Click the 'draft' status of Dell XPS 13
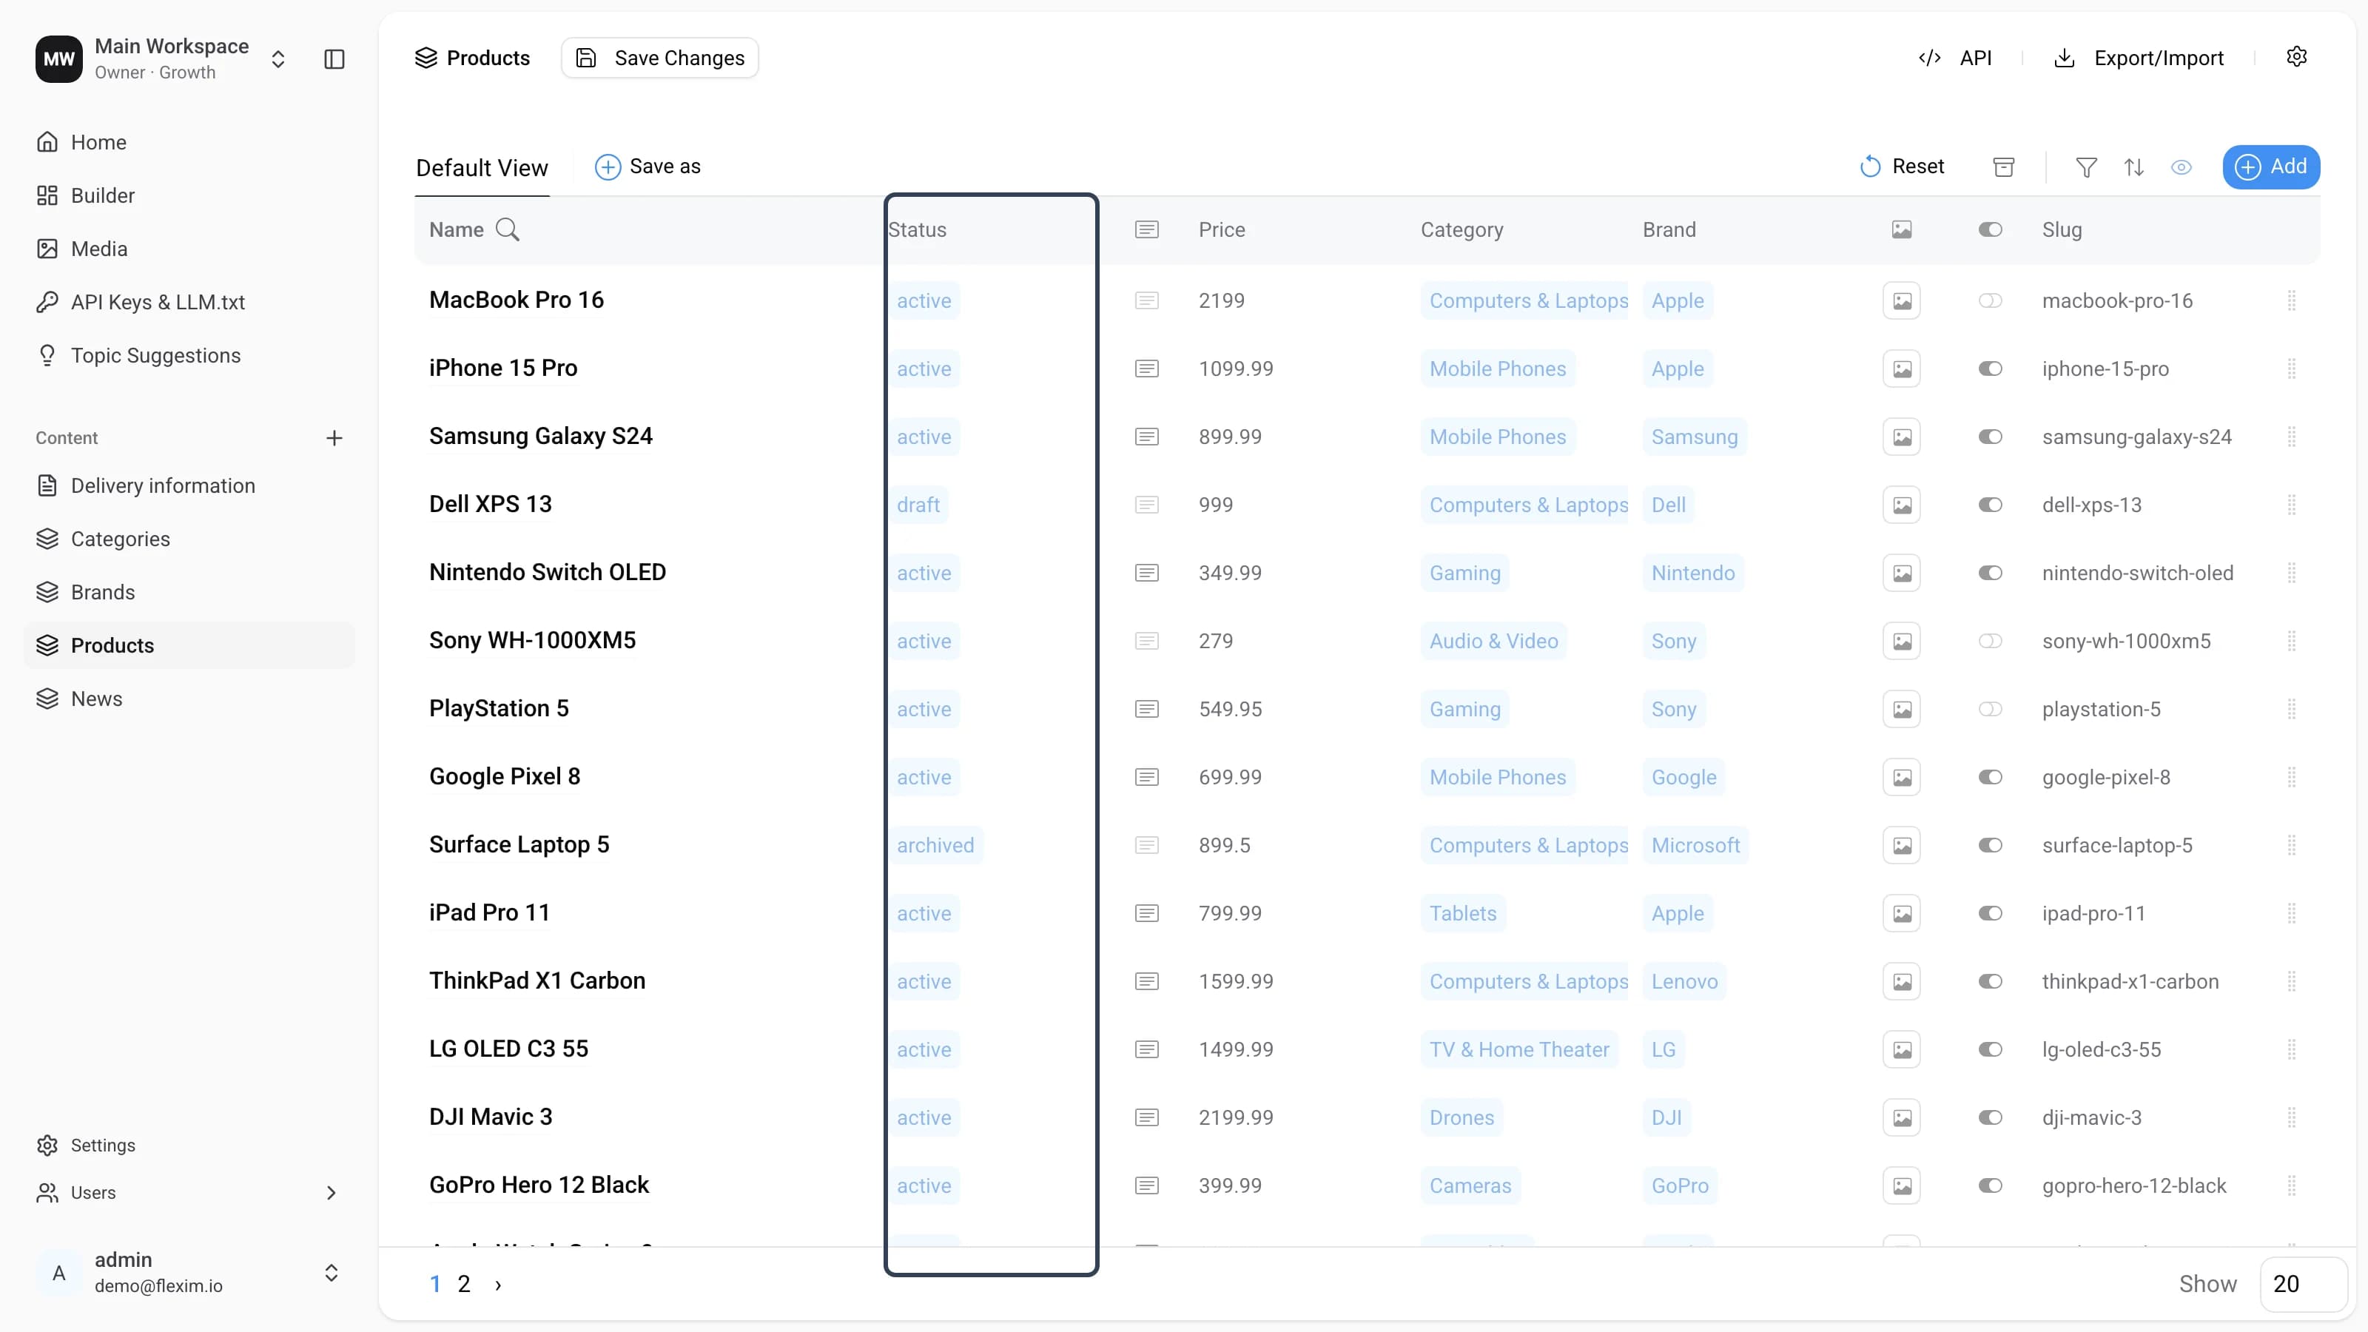 point(918,505)
